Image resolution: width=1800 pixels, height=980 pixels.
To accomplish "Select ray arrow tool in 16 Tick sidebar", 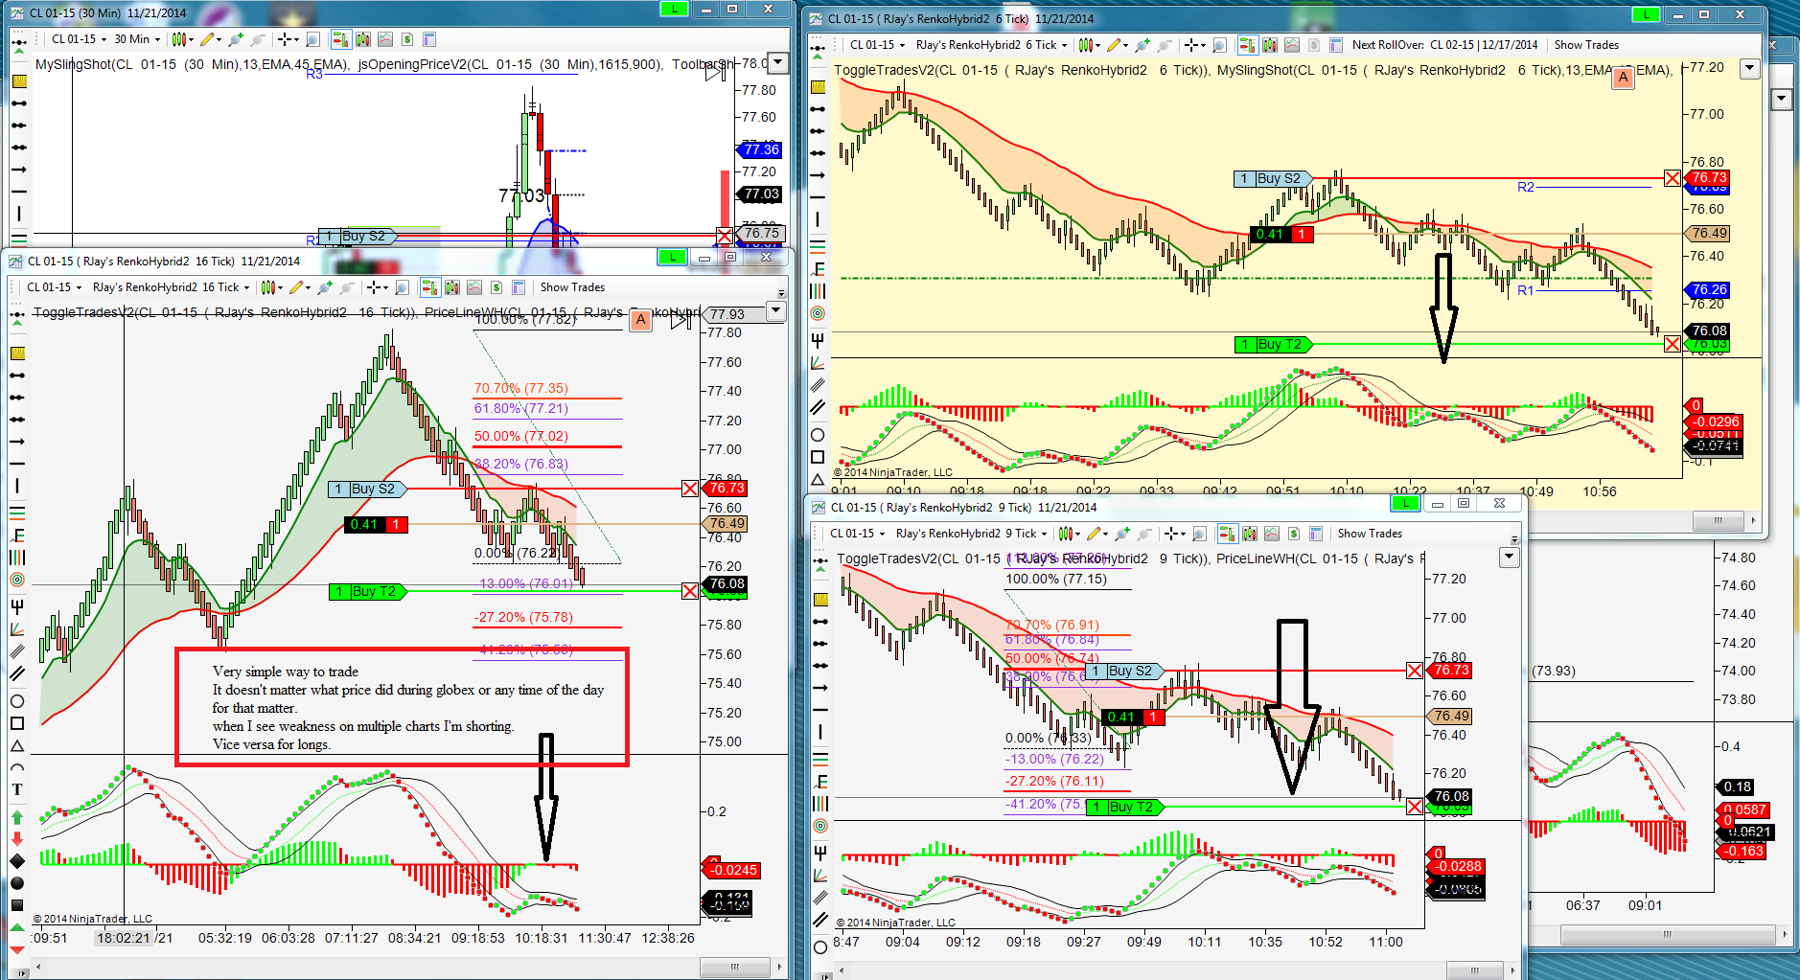I will (17, 442).
